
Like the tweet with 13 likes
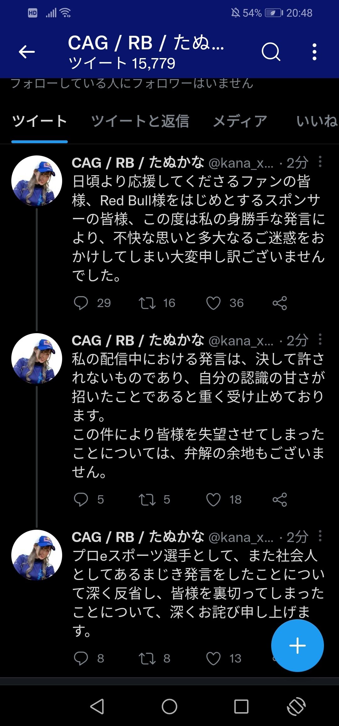pyautogui.click(x=213, y=658)
